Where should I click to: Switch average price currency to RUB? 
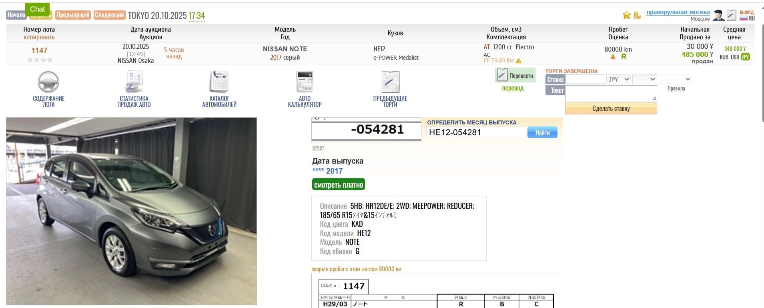pyautogui.click(x=724, y=57)
